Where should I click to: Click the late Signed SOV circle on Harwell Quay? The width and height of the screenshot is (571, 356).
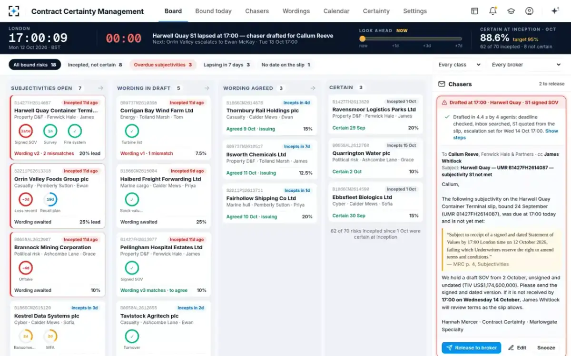coord(26,131)
